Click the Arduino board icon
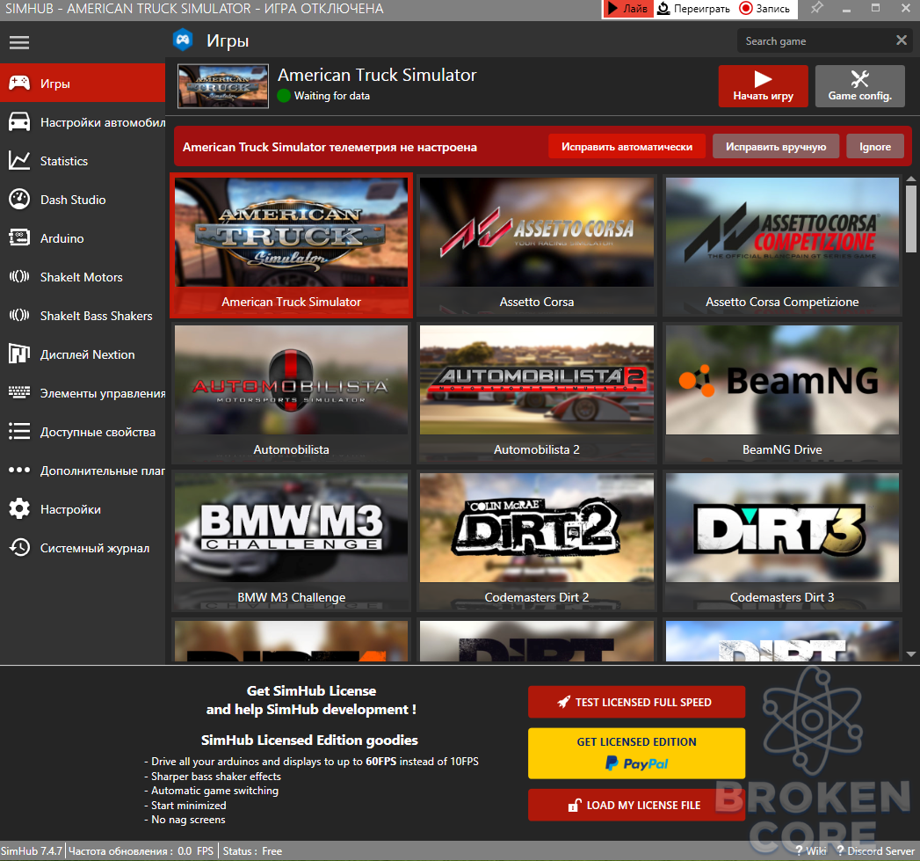The width and height of the screenshot is (920, 861). click(x=19, y=237)
